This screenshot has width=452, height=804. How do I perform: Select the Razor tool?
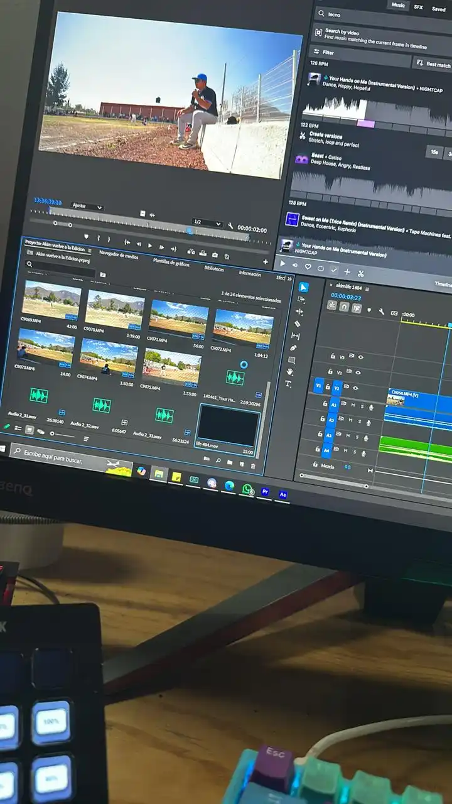[x=298, y=323]
